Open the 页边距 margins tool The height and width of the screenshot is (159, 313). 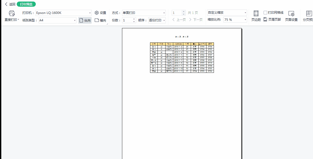(x=256, y=15)
